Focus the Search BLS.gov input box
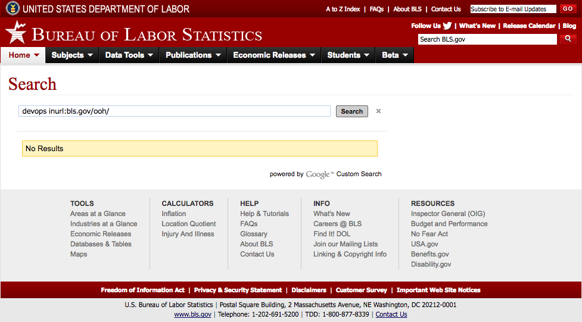Image resolution: width=582 pixels, height=322 pixels. coord(487,39)
